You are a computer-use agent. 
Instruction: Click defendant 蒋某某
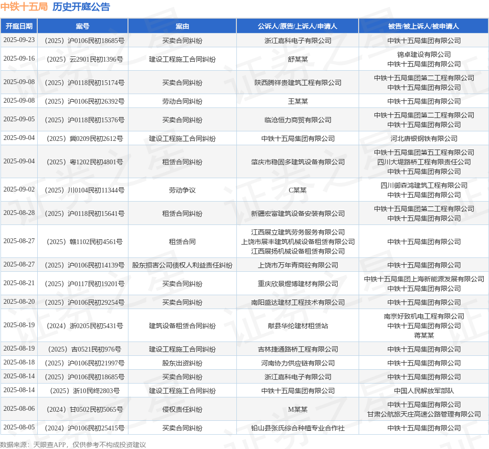(424, 335)
